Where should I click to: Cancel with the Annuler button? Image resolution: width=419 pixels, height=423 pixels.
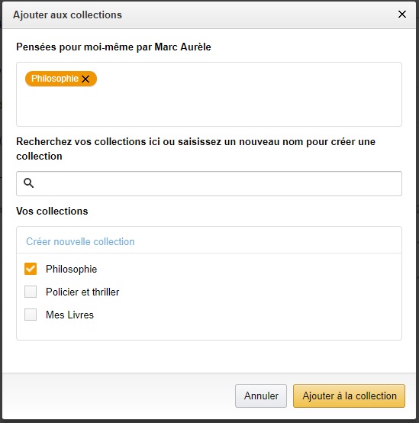click(x=261, y=396)
